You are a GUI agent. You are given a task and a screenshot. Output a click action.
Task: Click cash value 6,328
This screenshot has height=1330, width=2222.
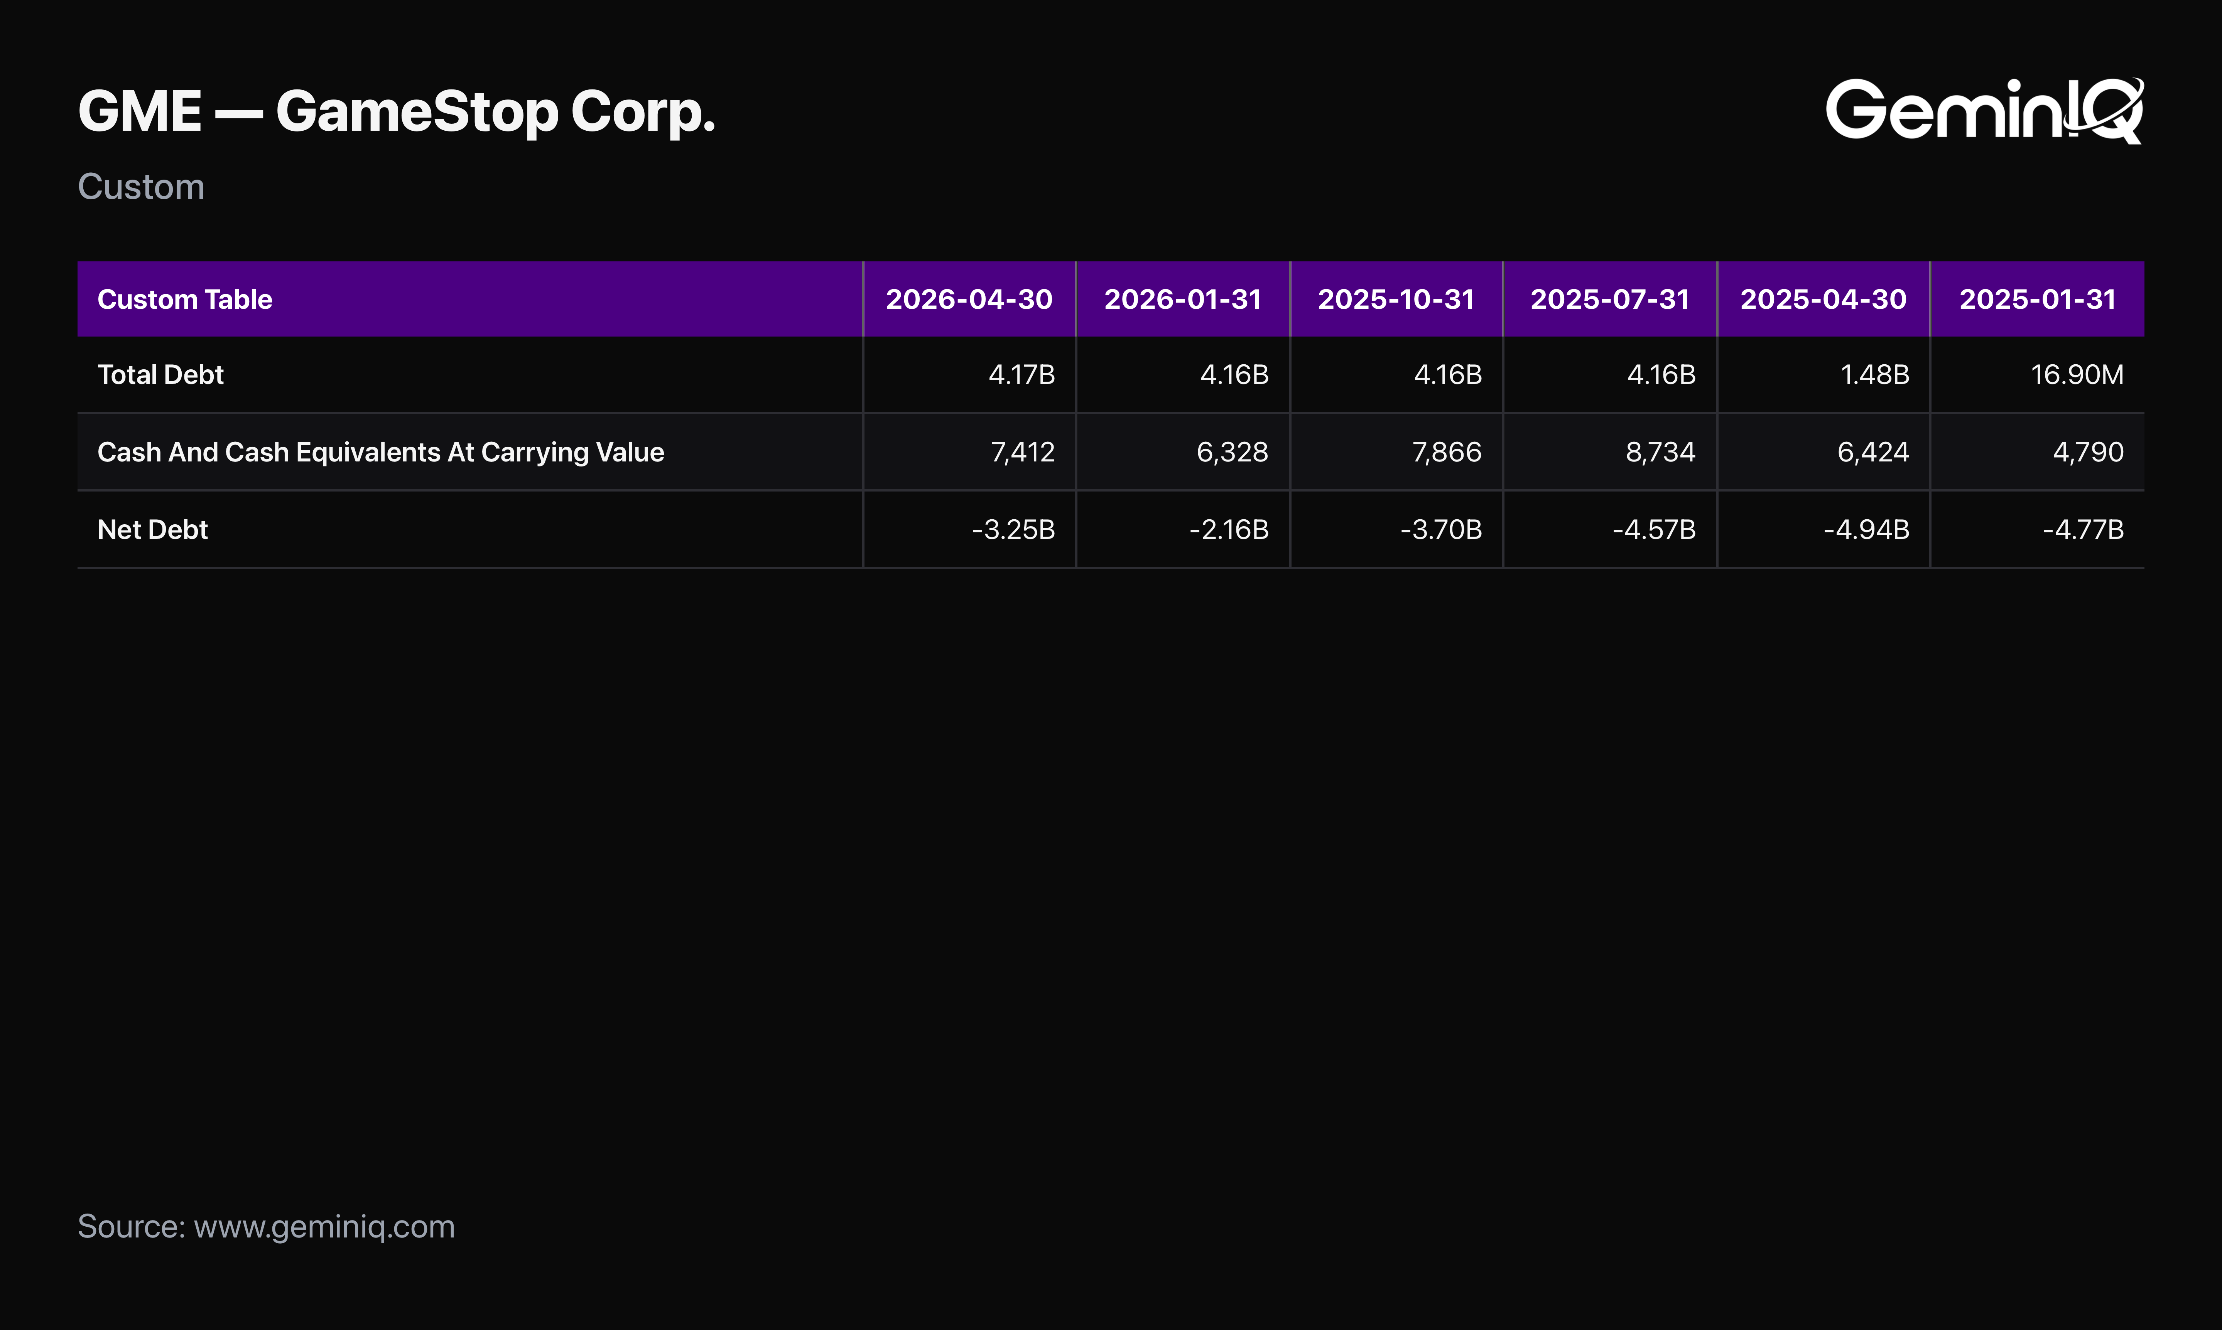(1232, 452)
